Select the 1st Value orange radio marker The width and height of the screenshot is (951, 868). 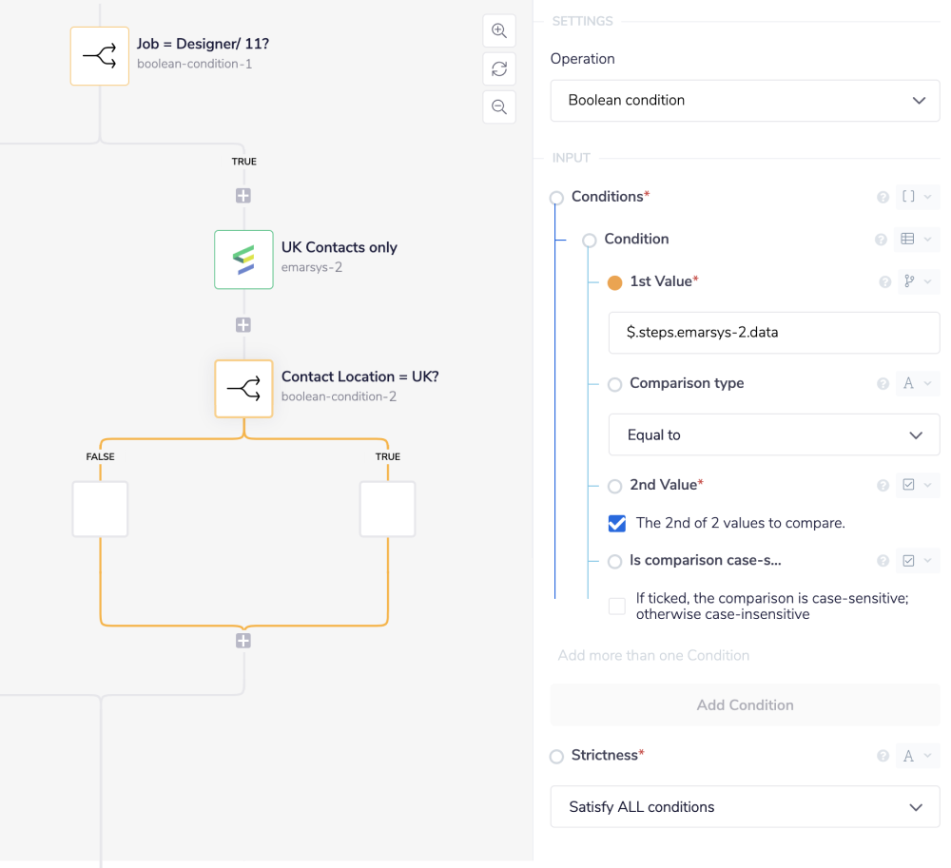tap(614, 282)
